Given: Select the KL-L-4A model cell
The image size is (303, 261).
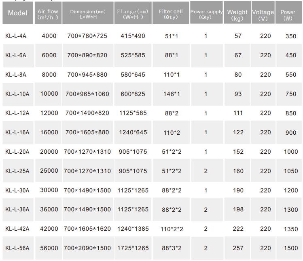Looking at the screenshot, I should [x=16, y=36].
